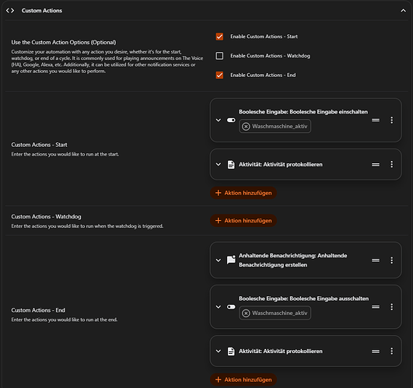Expand Anhaltende Benachrichtigung erstellen action
This screenshot has height=388, width=413.
point(219,260)
